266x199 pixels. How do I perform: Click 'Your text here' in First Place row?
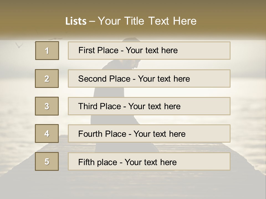point(152,50)
